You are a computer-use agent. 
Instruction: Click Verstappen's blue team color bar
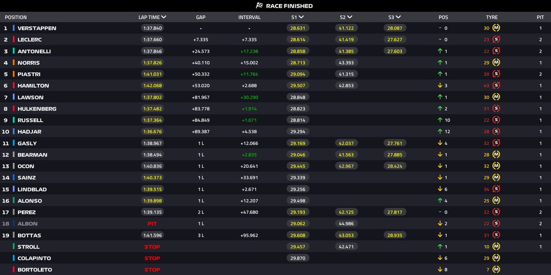tap(13, 28)
